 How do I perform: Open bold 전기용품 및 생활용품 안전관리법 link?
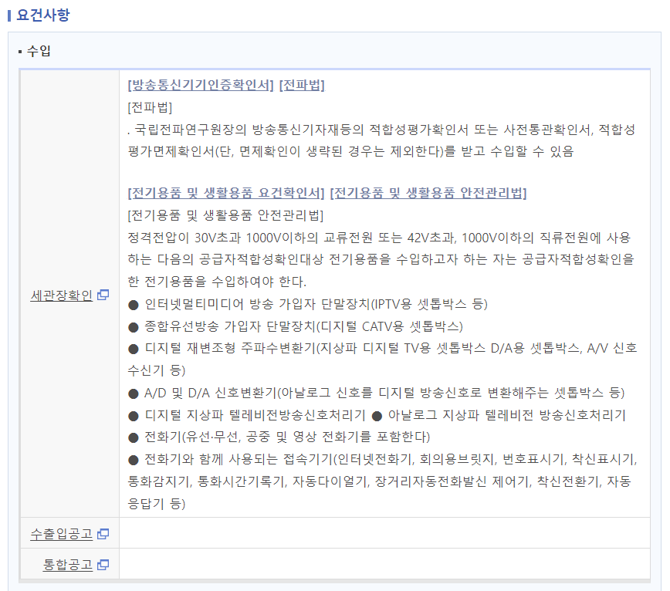pyautogui.click(x=428, y=192)
